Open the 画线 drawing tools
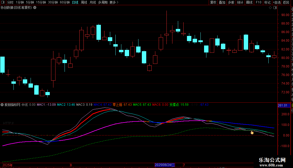Viewport: 293px width, 168px height. tap(249, 3)
